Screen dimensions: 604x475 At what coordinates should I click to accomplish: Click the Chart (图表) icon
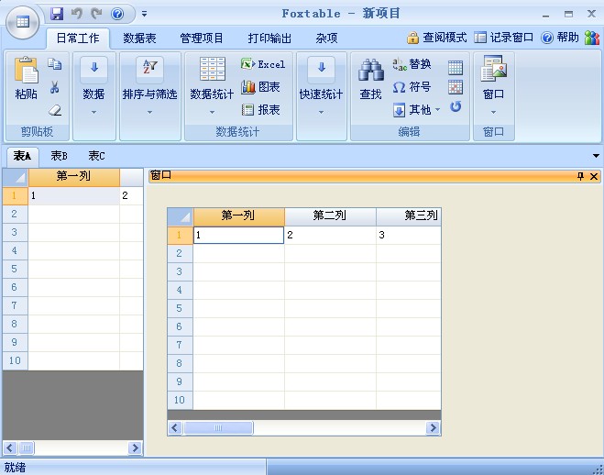[261, 87]
